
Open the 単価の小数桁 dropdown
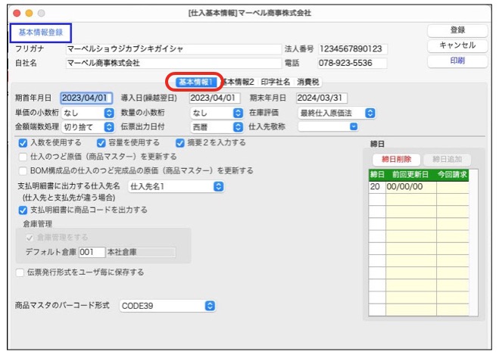[86, 113]
